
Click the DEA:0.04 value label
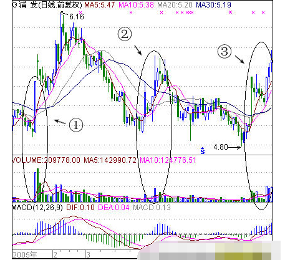pos(114,208)
